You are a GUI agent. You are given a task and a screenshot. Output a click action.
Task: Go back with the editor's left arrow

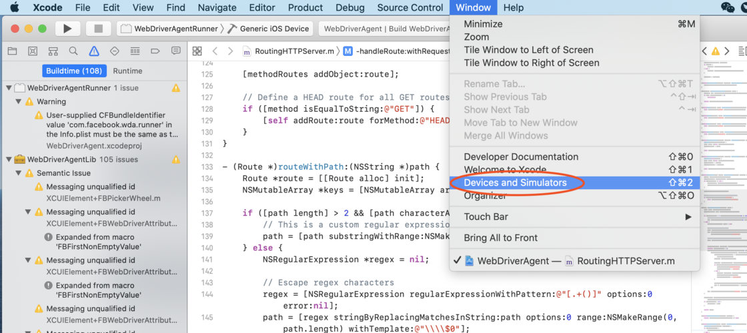(x=215, y=51)
